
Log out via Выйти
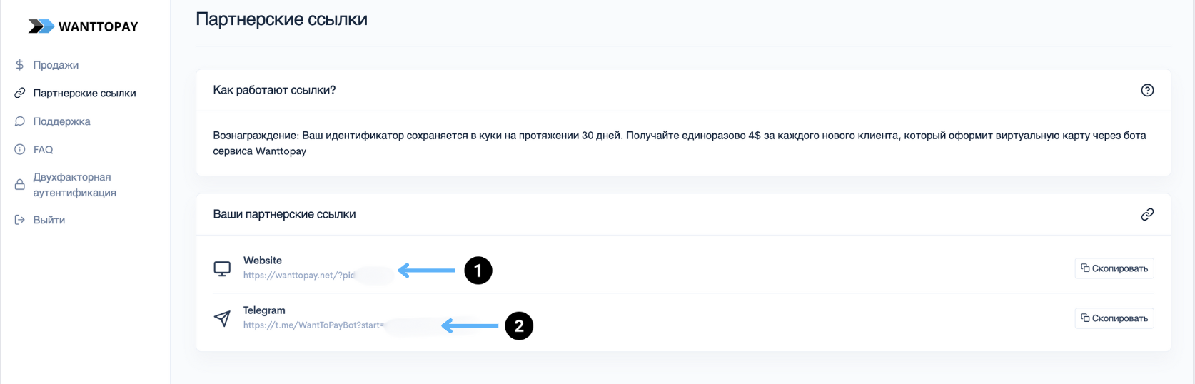[49, 220]
